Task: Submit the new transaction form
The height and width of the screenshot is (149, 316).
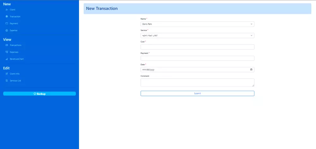Action: [x=197, y=93]
